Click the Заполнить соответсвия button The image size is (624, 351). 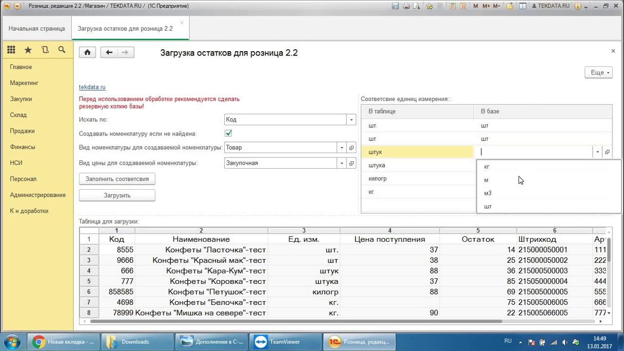[x=117, y=179]
